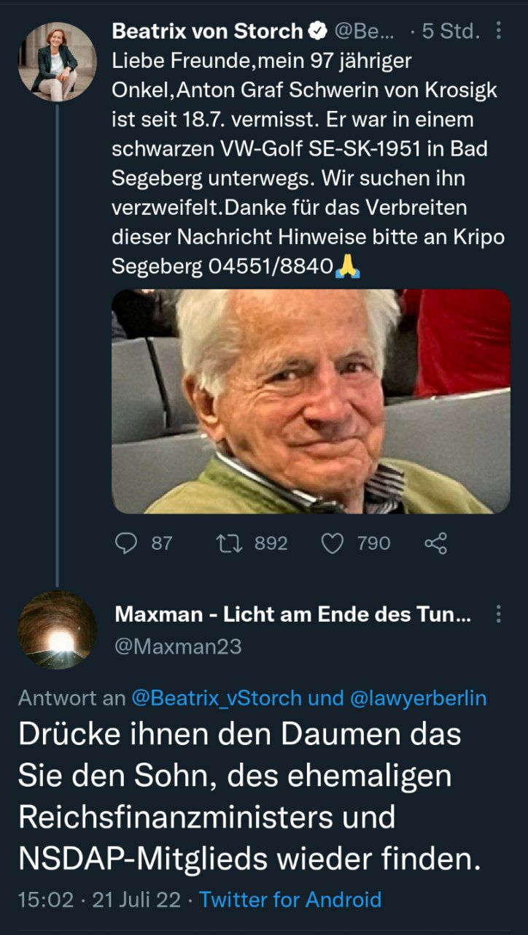This screenshot has width=528, height=935.
Task: Open Beatrix von Storch's three-dot menu
Action: point(499,31)
